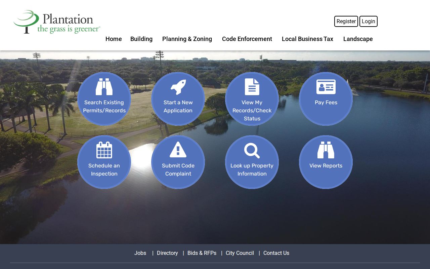Go to the City Council footer link
Viewport: 430px width, 269px height.
(240, 253)
